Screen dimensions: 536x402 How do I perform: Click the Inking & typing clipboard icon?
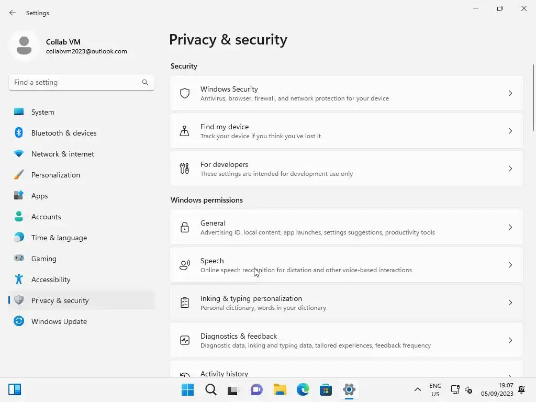[185, 303]
